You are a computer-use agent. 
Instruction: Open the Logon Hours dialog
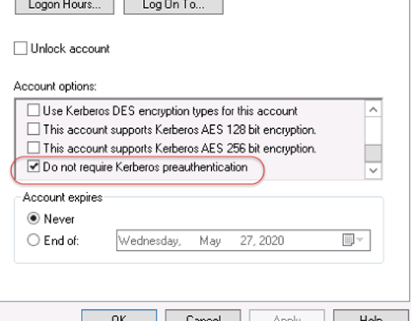pyautogui.click(x=64, y=5)
